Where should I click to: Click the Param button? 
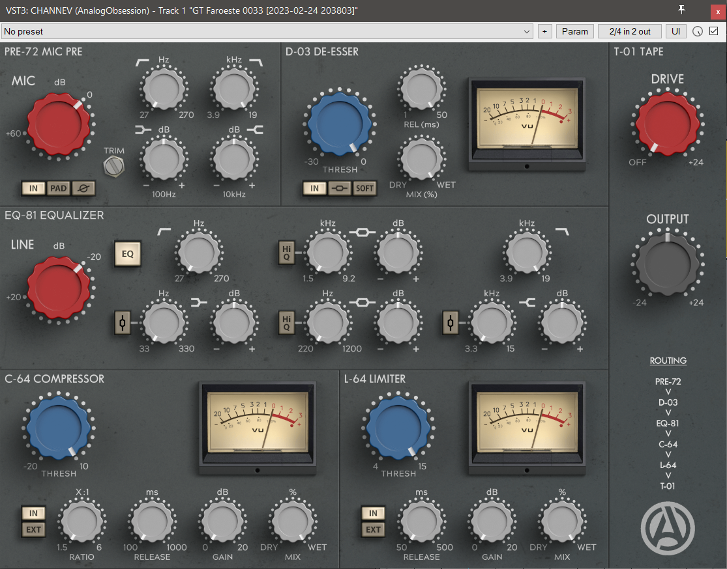574,31
